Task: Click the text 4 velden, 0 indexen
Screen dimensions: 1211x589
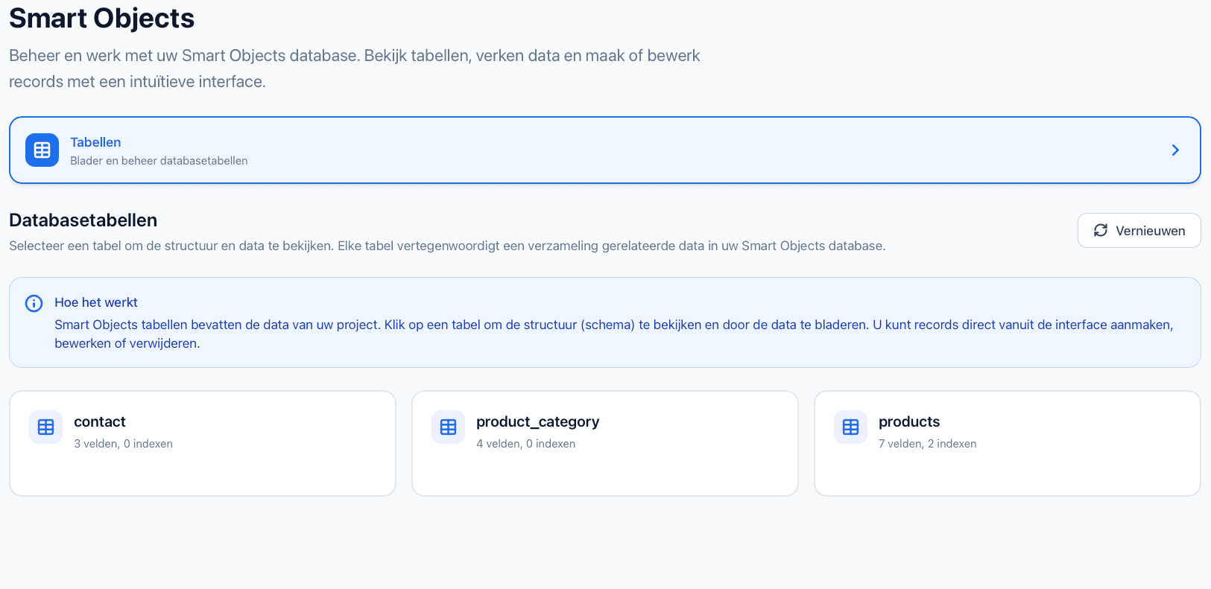Action: pos(526,443)
